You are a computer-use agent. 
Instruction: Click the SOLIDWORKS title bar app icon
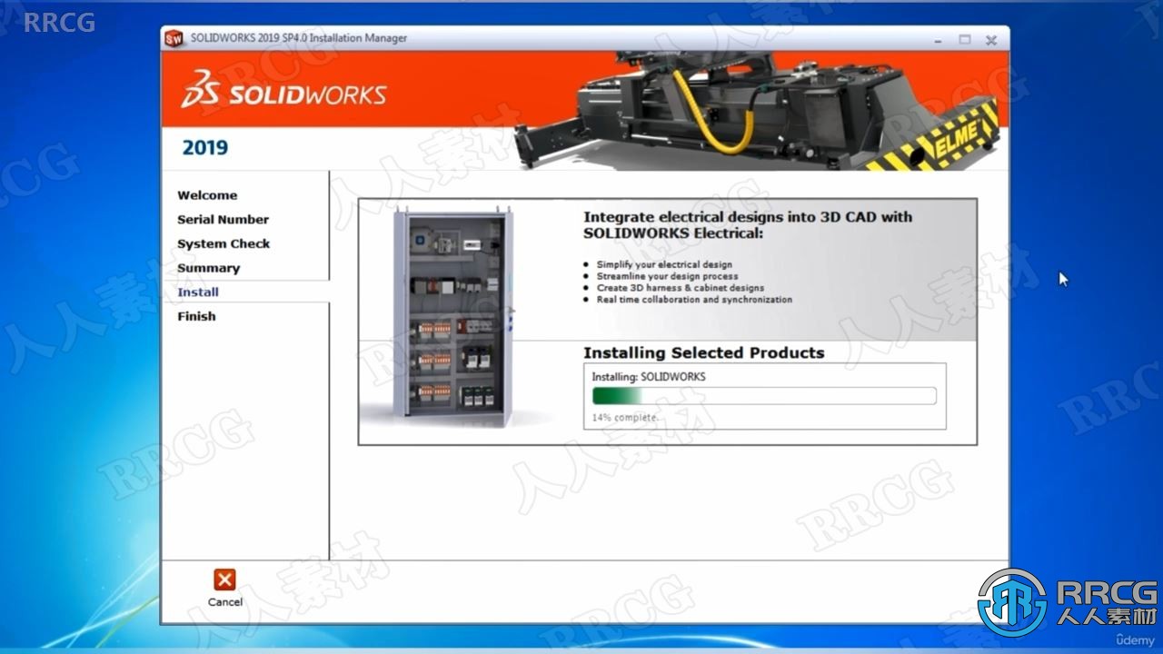tap(174, 38)
